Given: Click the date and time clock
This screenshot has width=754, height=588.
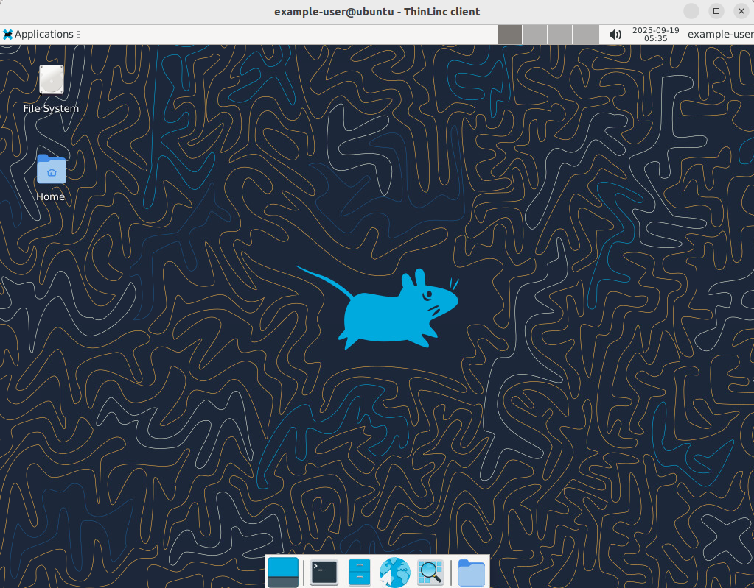Looking at the screenshot, I should 655,34.
